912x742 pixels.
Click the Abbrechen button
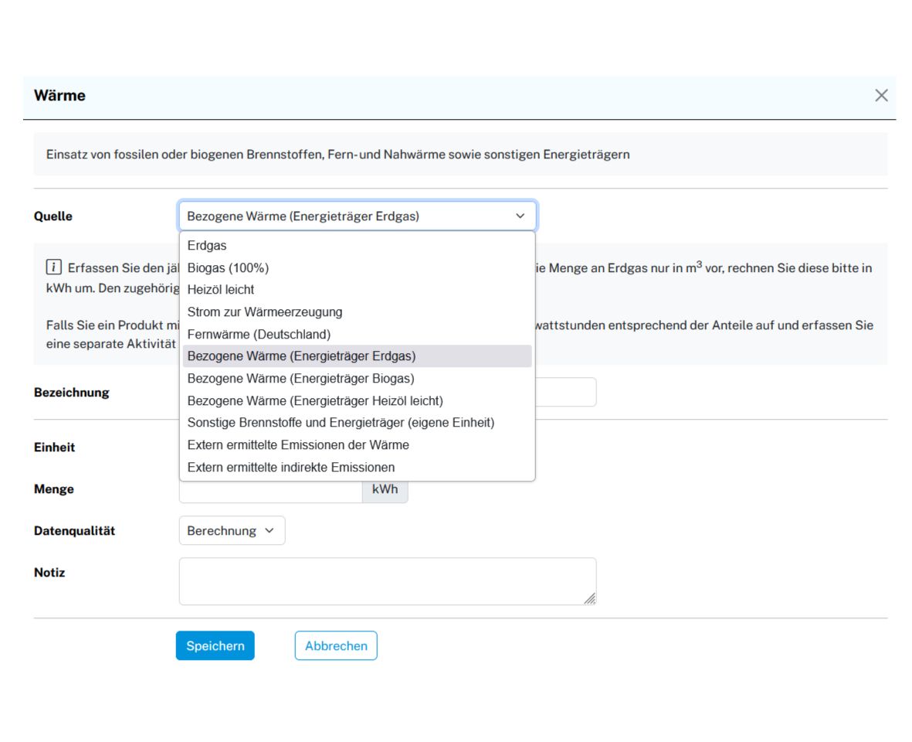coord(336,646)
